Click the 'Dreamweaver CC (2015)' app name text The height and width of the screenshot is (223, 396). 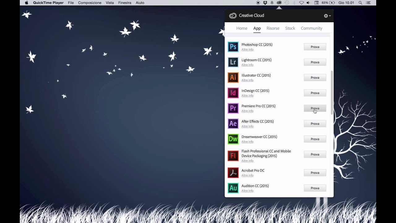pos(259,137)
